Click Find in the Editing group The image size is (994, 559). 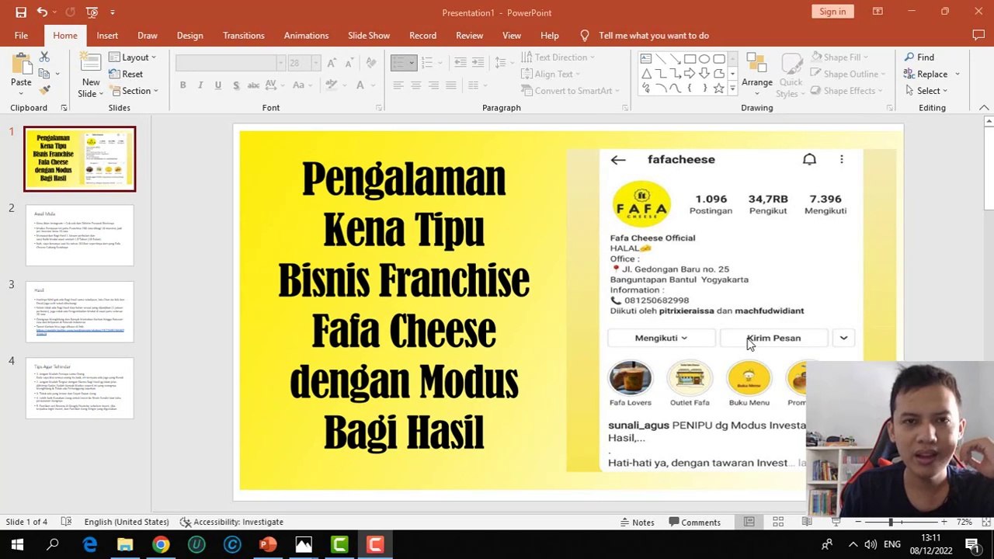coord(919,57)
